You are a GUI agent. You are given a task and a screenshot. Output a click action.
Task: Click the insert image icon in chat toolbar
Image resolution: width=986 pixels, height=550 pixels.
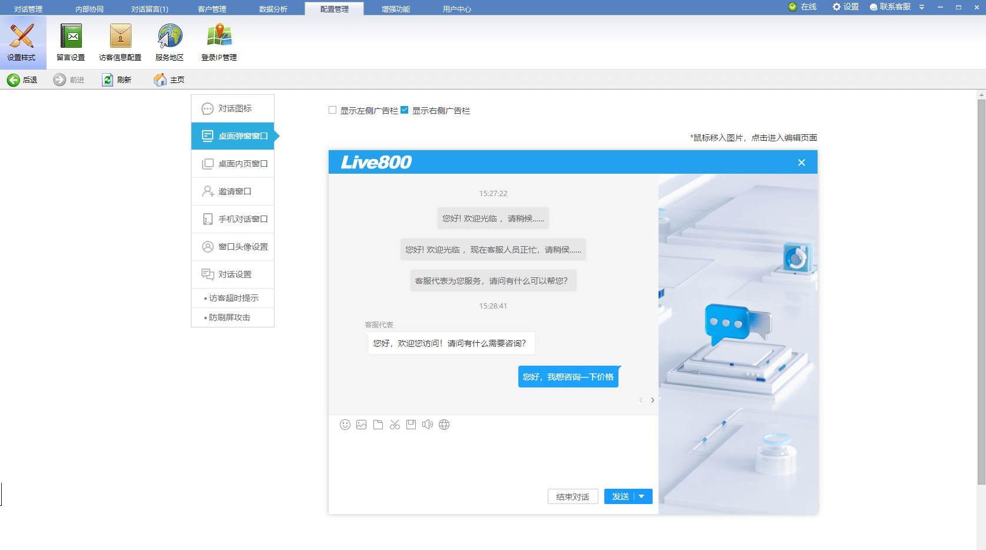362,425
